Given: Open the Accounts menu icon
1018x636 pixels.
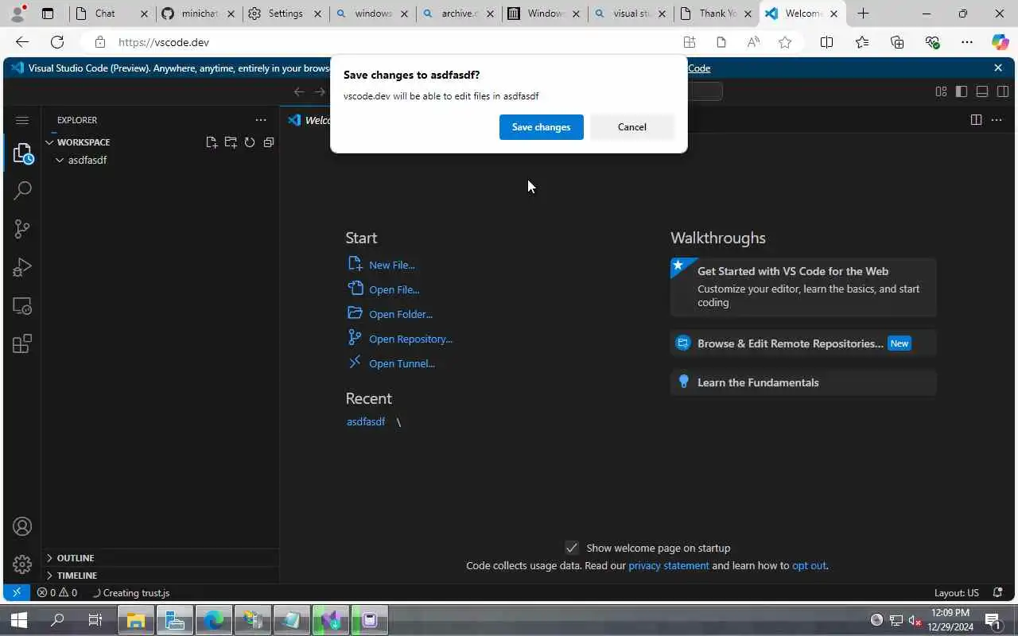Looking at the screenshot, I should [x=22, y=526].
